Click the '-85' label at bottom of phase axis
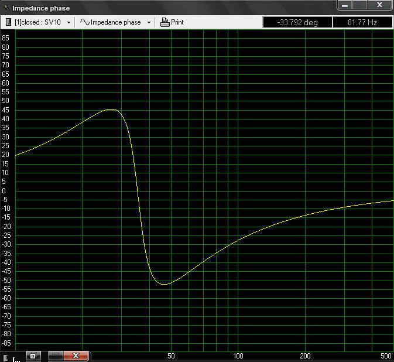This screenshot has width=394, height=362. tap(6, 343)
